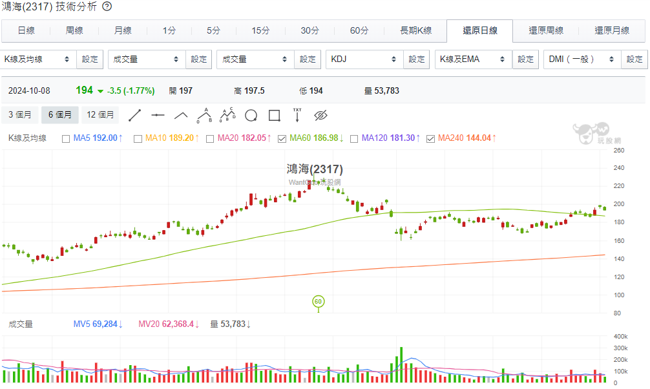Select the rectangle drawing tool
This screenshot has width=650, height=389.
(x=275, y=115)
